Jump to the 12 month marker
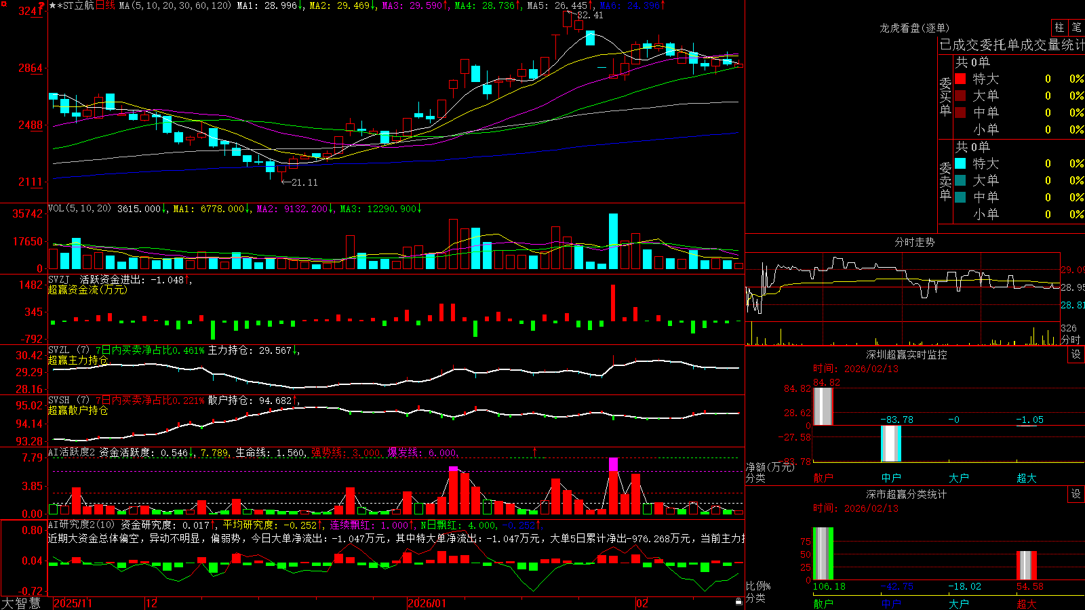Image resolution: width=1085 pixels, height=610 pixels. click(151, 603)
